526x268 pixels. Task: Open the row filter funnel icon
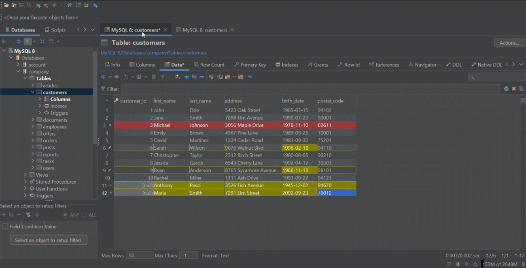pyautogui.click(x=162, y=77)
